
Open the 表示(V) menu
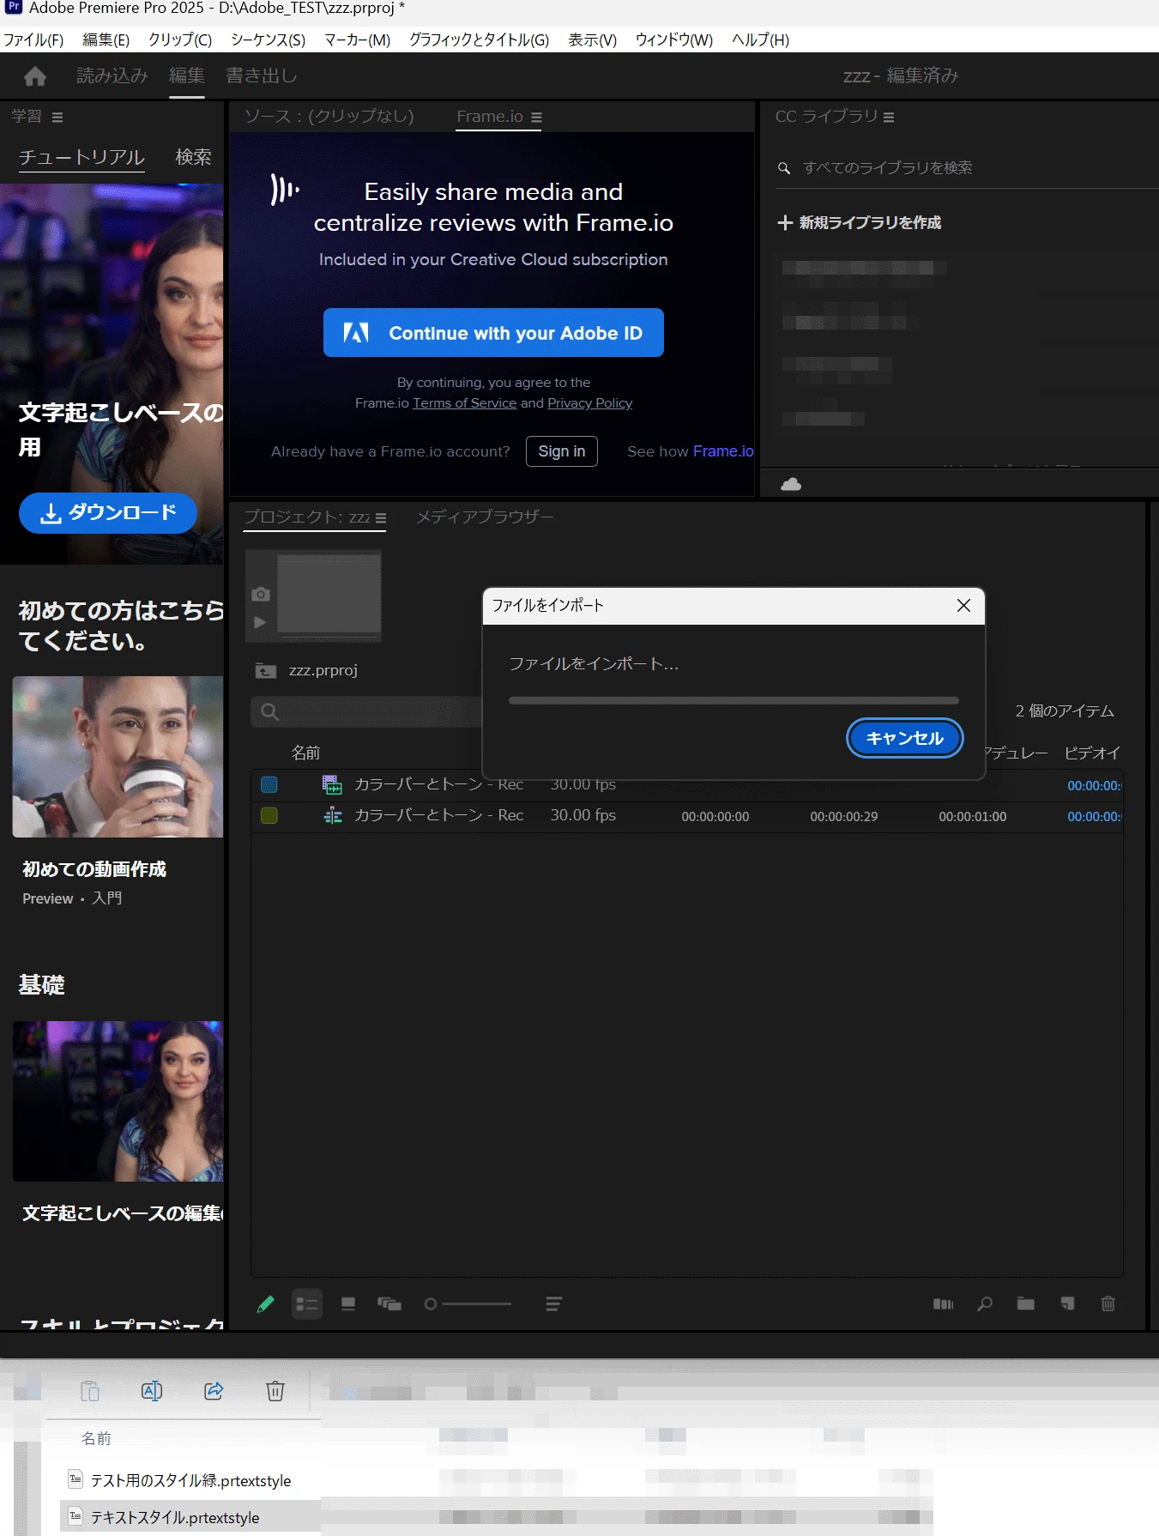592,39
